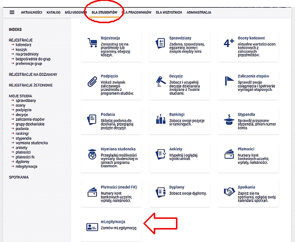Click the globe Wymiana studencka icon
Screen dimensions: 295x242
(92, 154)
